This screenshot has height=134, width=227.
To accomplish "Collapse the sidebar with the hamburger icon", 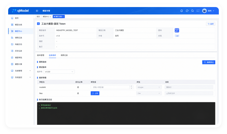I will coord(37,11).
